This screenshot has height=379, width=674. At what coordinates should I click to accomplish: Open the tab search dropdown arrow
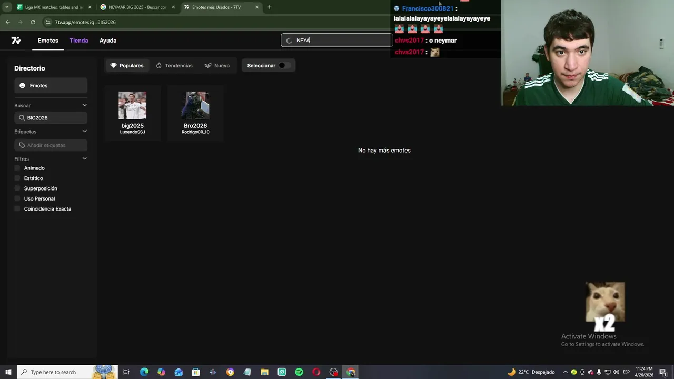point(6,7)
